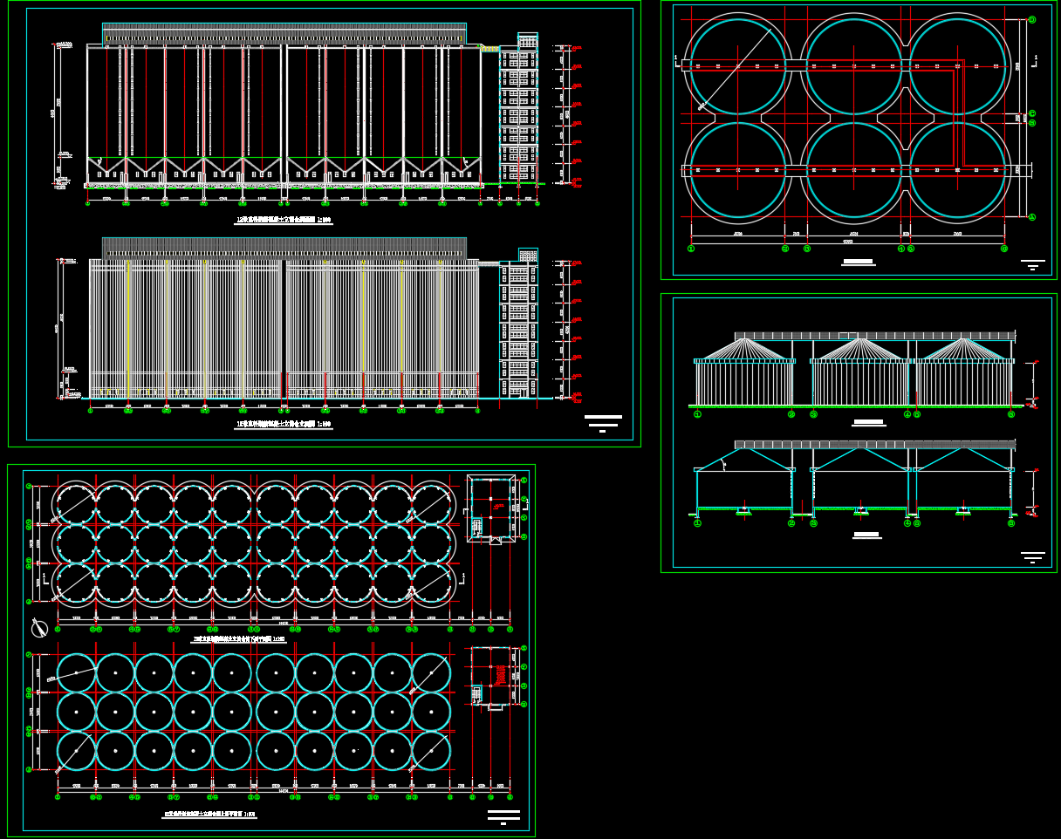Image resolution: width=1061 pixels, height=839 pixels.
Task: Click the red text in small roof plan
Action: pyautogui.click(x=501, y=674)
